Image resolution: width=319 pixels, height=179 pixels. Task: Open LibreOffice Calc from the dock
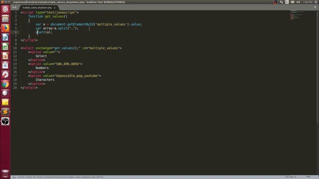click(5, 47)
